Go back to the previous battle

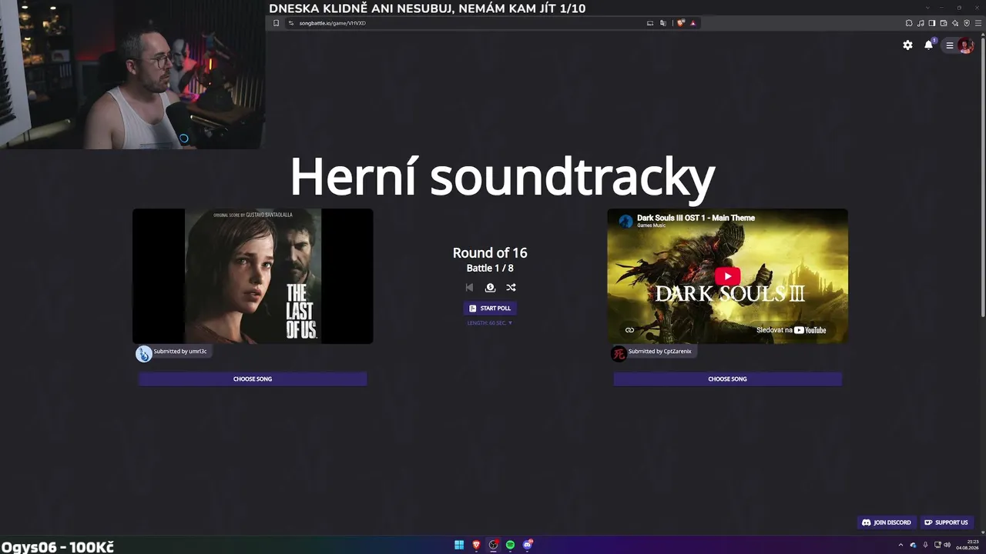click(469, 287)
